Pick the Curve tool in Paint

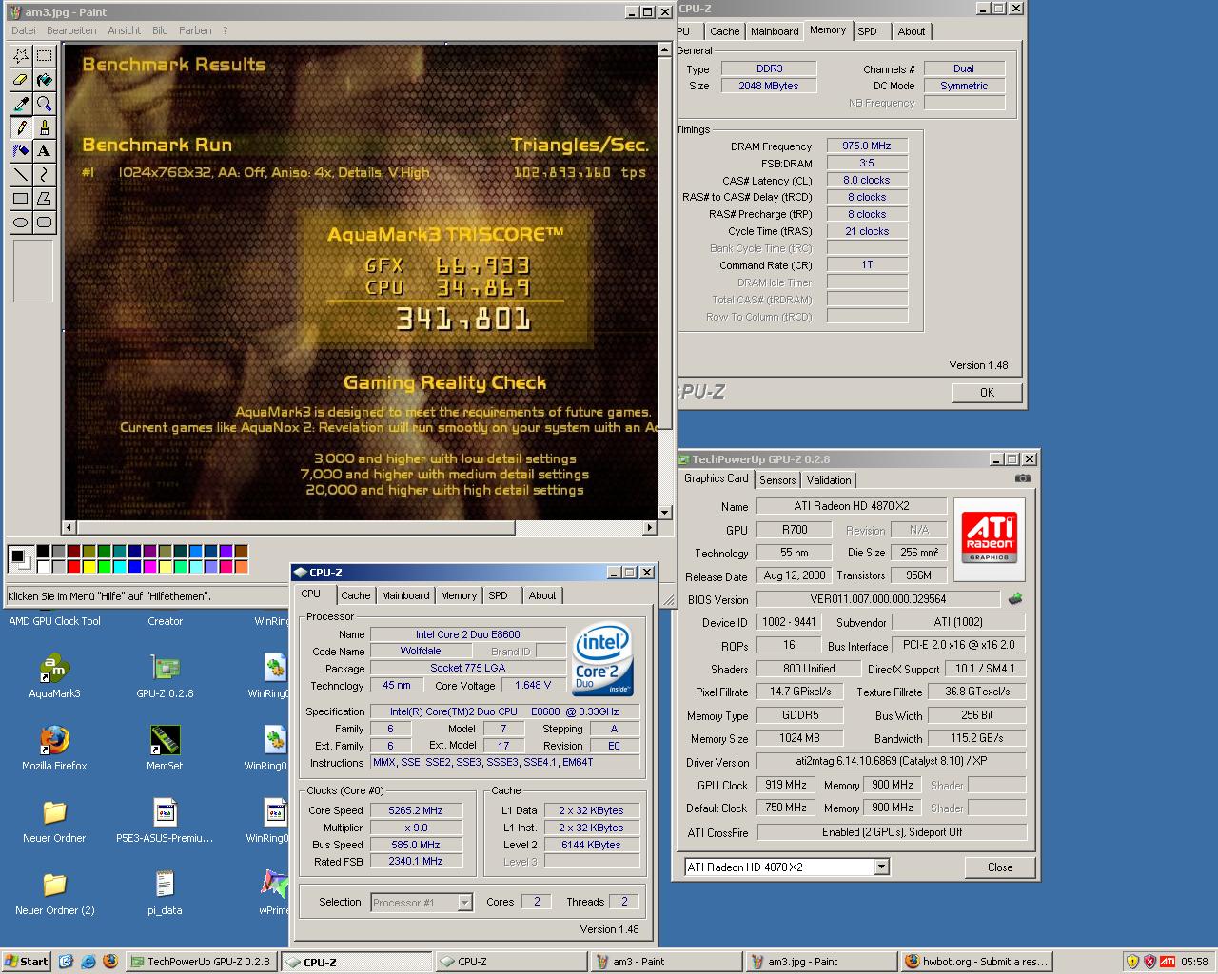point(44,175)
